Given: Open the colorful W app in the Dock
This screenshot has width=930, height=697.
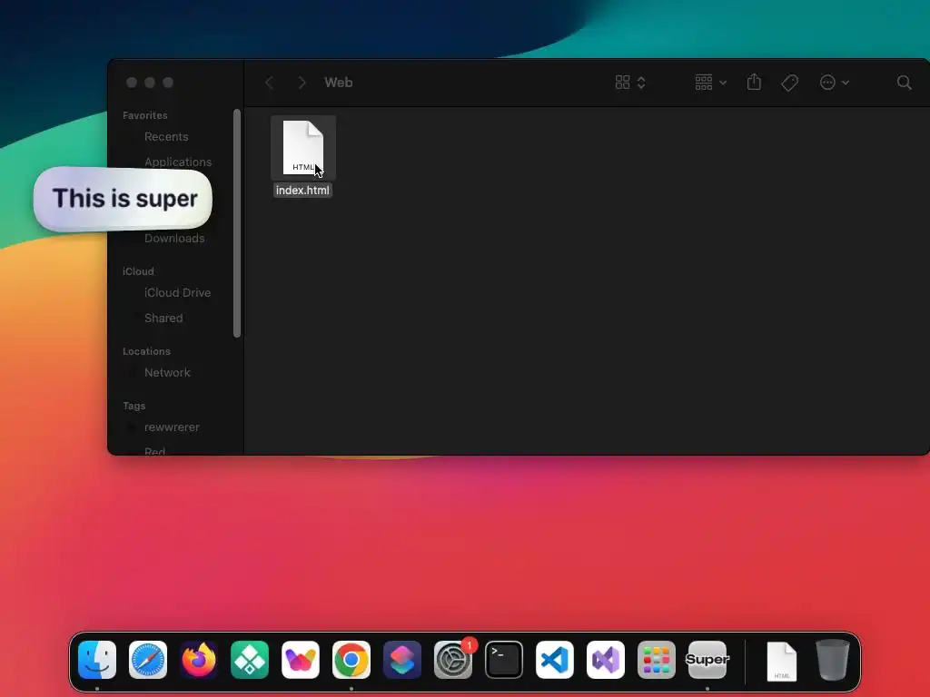Looking at the screenshot, I should (x=301, y=660).
